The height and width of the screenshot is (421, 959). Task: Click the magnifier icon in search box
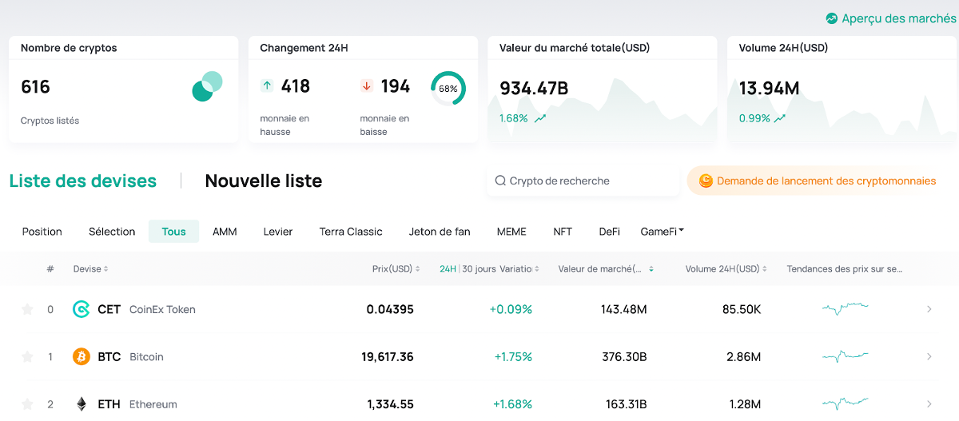500,181
